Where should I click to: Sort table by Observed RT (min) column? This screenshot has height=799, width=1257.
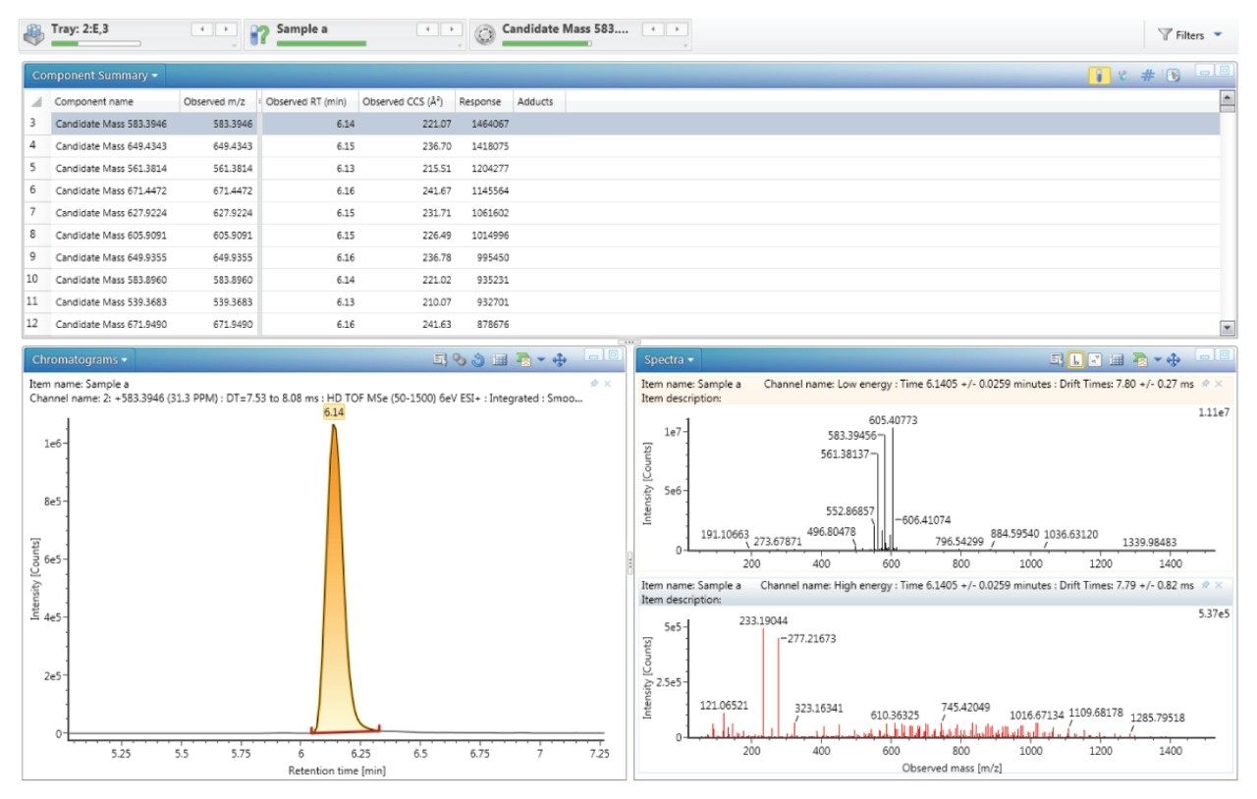click(x=308, y=101)
